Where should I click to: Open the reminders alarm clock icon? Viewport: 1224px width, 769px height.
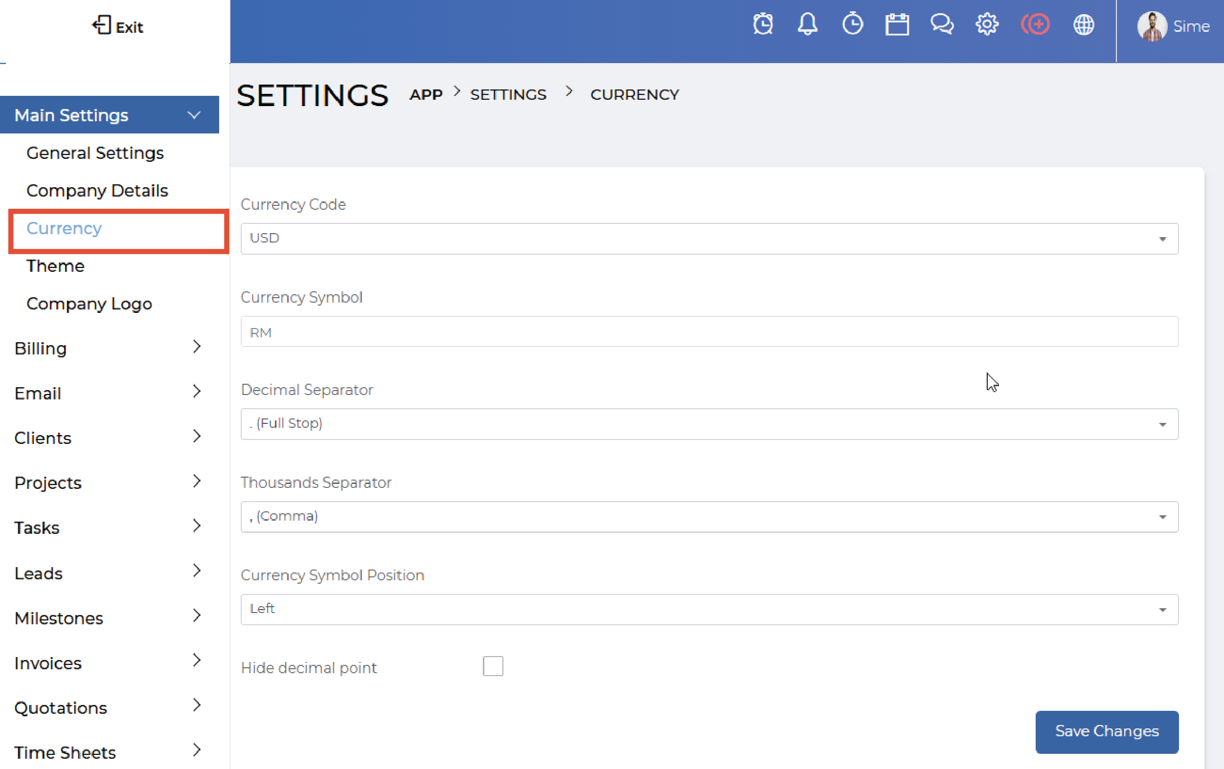tap(763, 24)
